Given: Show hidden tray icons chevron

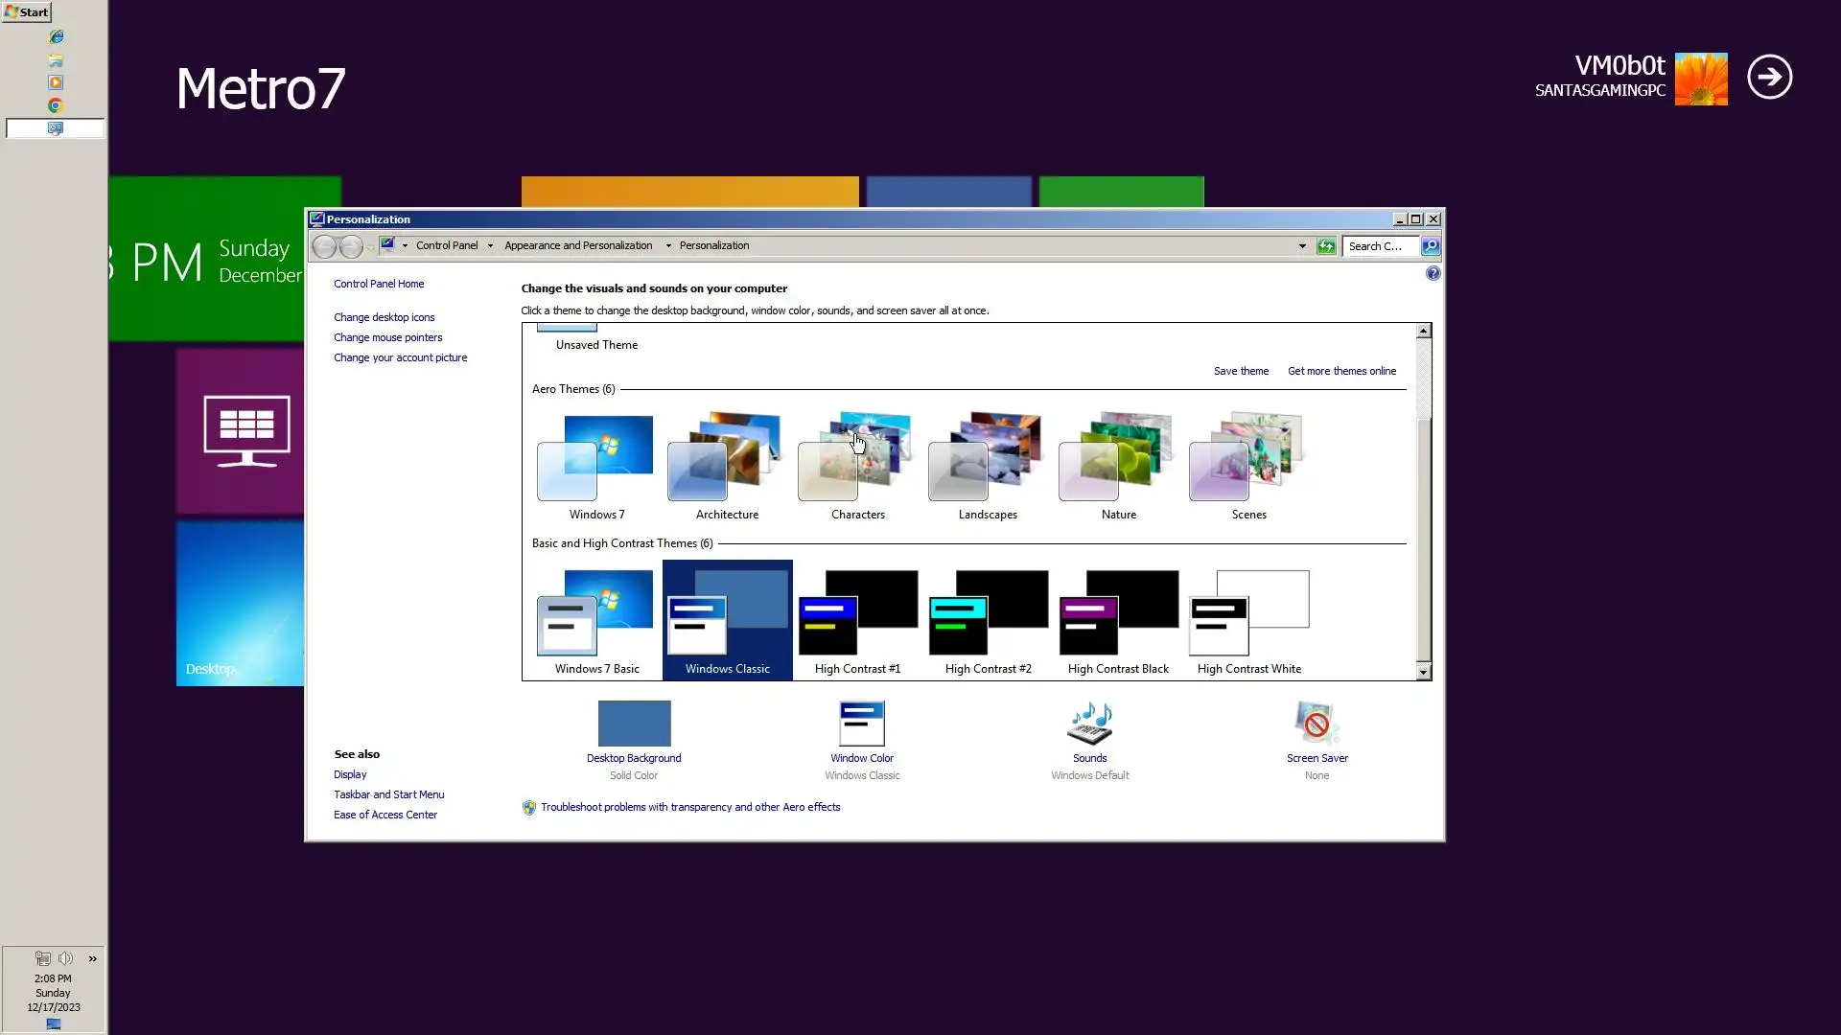Looking at the screenshot, I should click(92, 958).
